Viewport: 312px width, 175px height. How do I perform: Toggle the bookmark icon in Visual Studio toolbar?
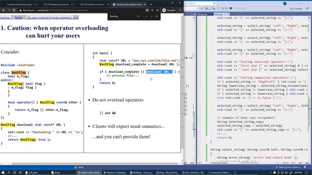(231, 9)
